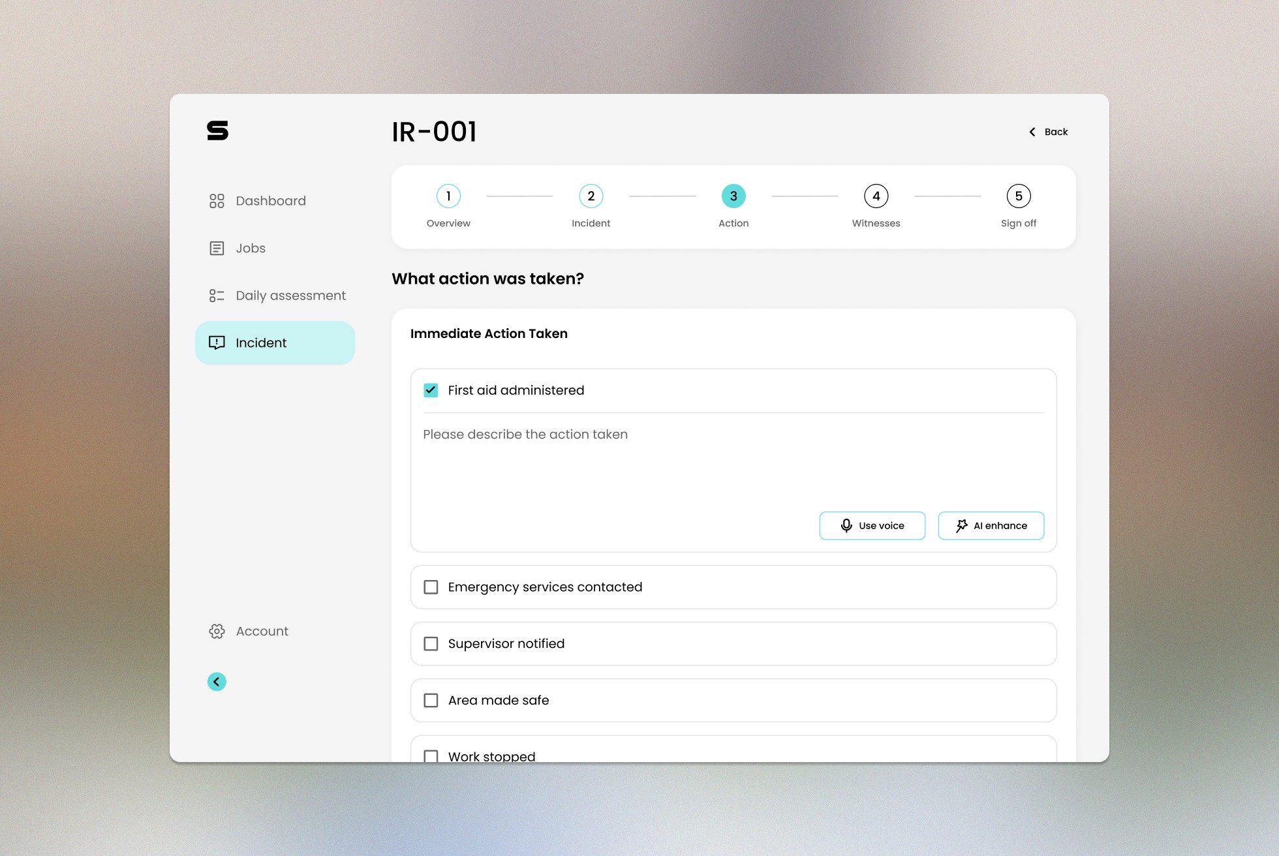Open step 1 Overview

pyautogui.click(x=448, y=196)
